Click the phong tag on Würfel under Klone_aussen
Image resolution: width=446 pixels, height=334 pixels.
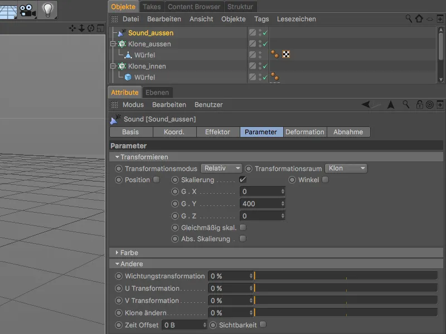click(275, 54)
